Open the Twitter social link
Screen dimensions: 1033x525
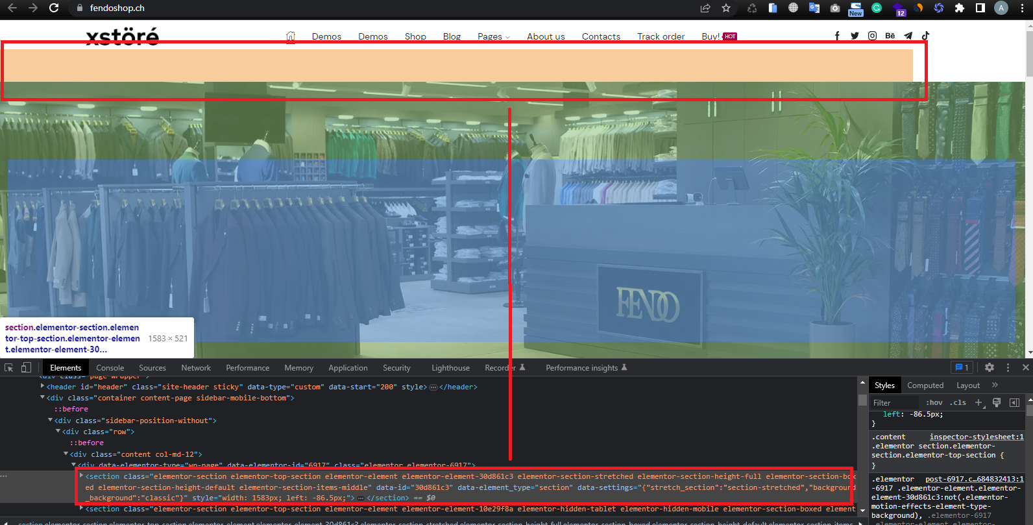[855, 36]
